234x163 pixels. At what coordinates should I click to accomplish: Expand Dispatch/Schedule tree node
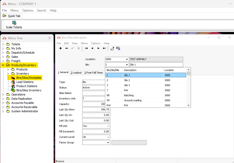tap(3, 53)
